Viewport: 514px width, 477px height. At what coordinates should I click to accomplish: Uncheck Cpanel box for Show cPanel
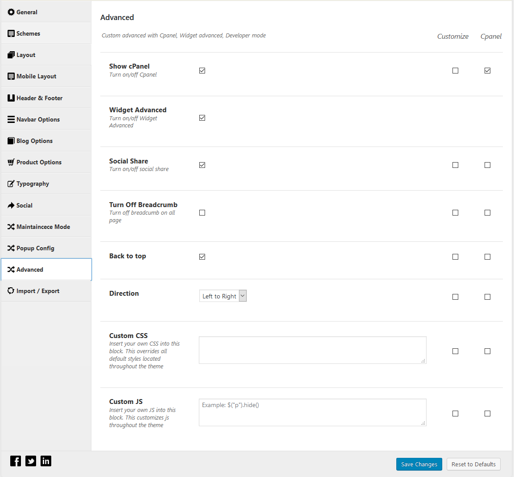coord(487,71)
